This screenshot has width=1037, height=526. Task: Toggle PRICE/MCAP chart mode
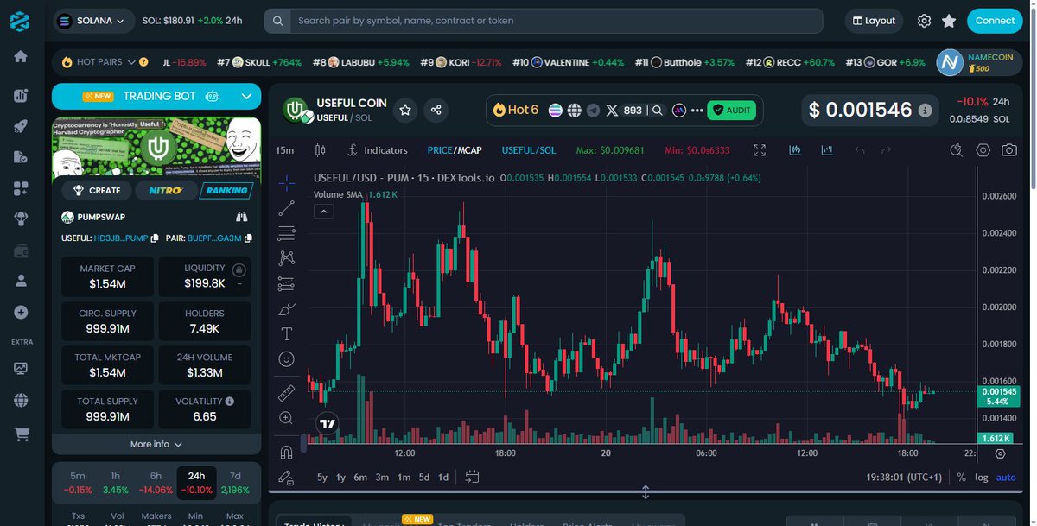click(x=455, y=150)
